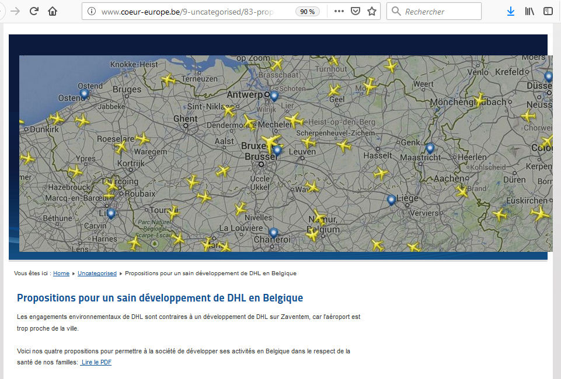Click the magnifier icon in search box

396,12
